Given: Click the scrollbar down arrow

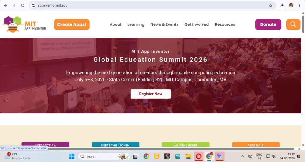Looking at the screenshot, I should pyautogui.click(x=303, y=145).
